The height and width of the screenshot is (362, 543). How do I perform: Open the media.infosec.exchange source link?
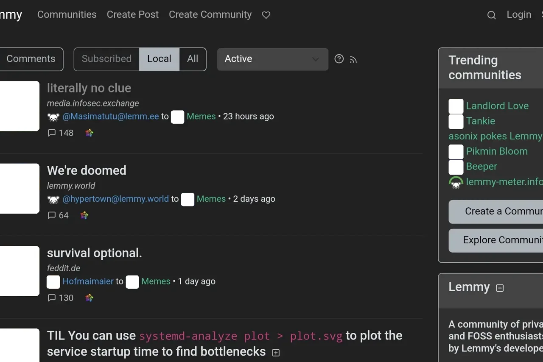point(93,103)
